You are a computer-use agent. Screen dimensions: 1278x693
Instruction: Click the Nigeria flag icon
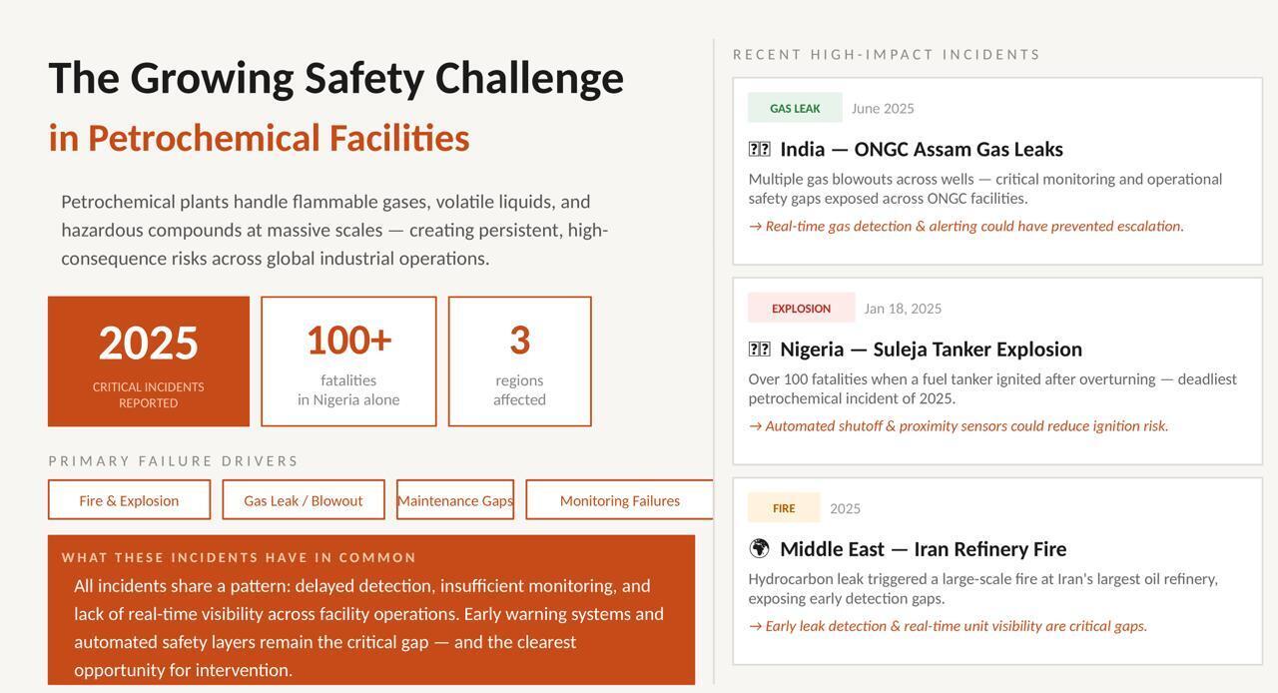(x=759, y=349)
